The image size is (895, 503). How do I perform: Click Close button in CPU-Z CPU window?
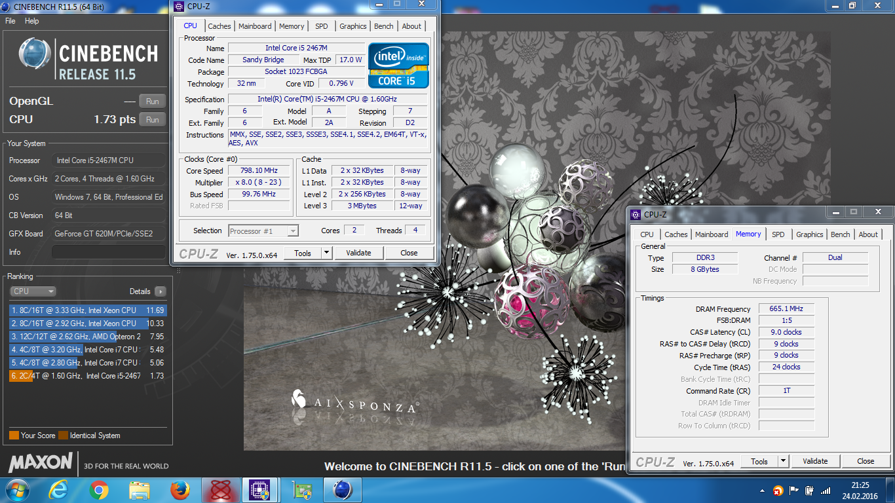tap(409, 253)
